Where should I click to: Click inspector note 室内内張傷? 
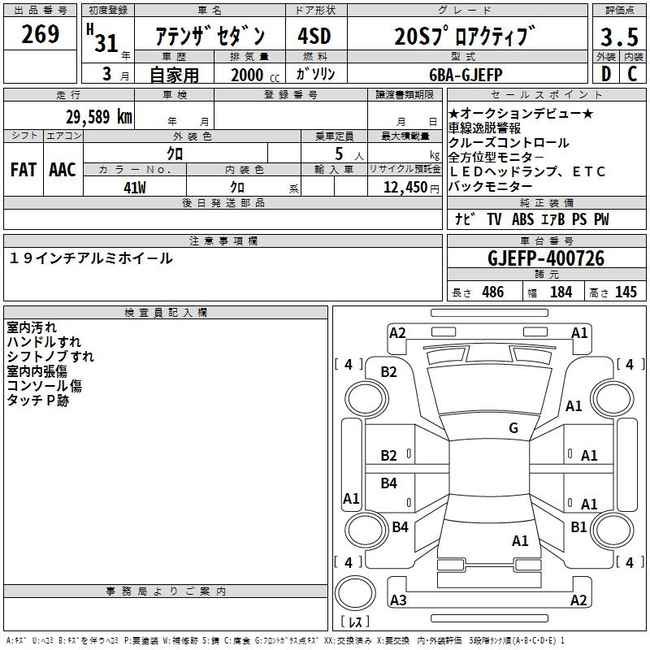click(37, 370)
